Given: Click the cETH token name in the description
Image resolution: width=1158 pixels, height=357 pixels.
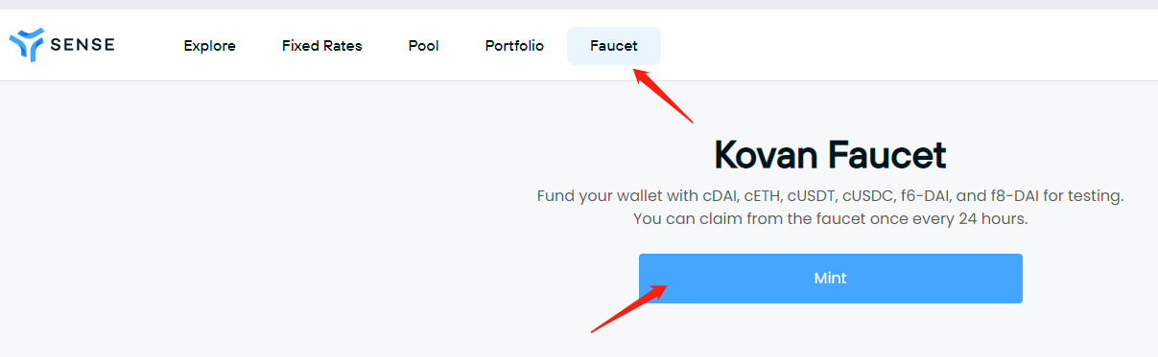Looking at the screenshot, I should pyautogui.click(x=764, y=195).
